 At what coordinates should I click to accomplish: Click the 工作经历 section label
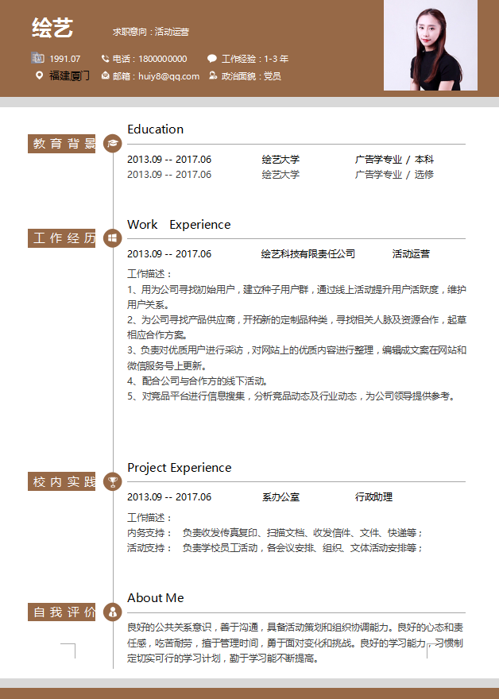click(x=62, y=238)
